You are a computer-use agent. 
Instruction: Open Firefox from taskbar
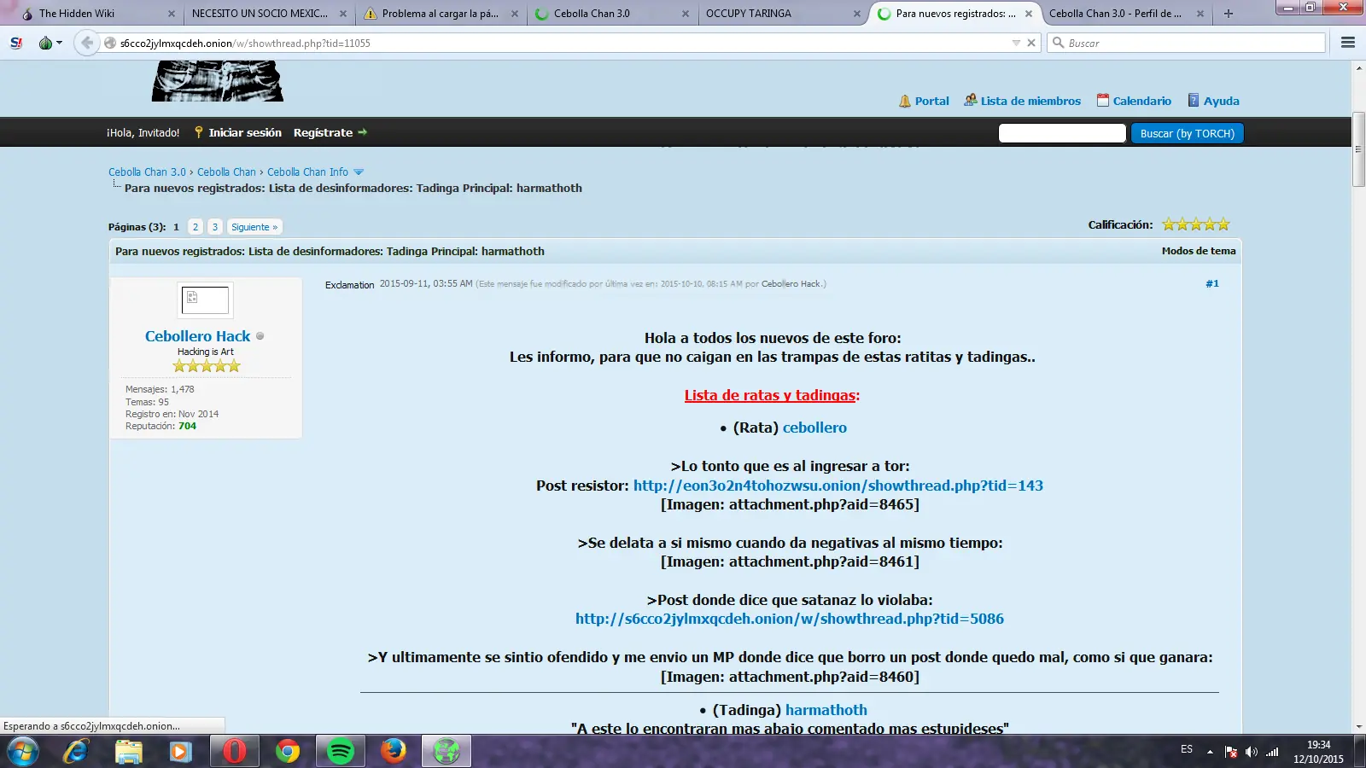(394, 752)
